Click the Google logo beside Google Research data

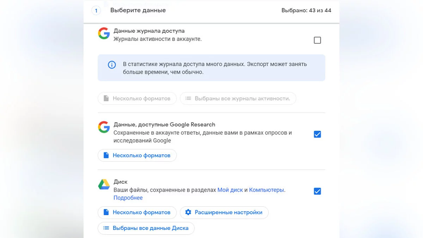click(x=104, y=127)
